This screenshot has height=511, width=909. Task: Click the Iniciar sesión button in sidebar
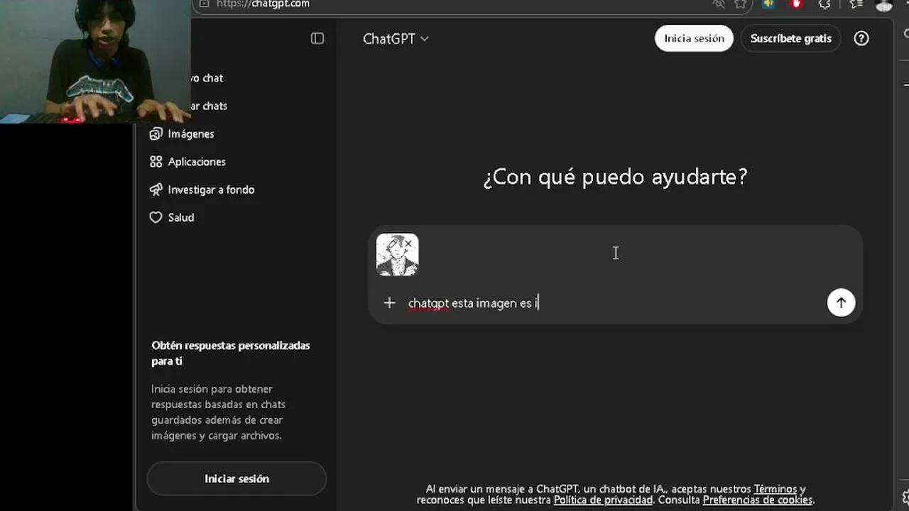click(x=236, y=479)
